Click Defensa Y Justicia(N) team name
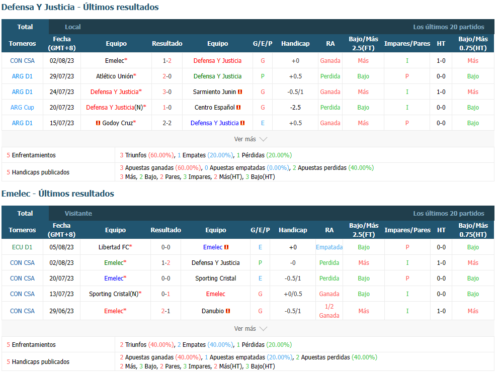The width and height of the screenshot is (498, 374). pyautogui.click(x=115, y=107)
